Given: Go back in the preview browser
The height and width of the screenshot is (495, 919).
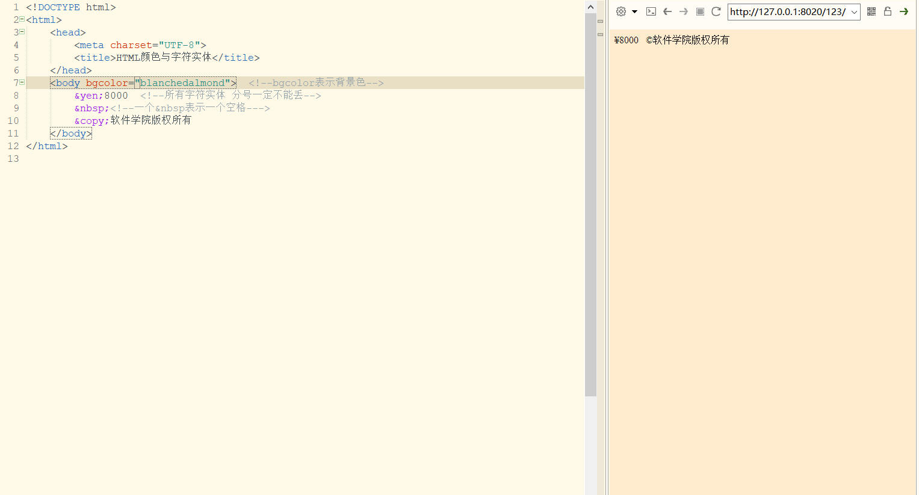Looking at the screenshot, I should [667, 11].
